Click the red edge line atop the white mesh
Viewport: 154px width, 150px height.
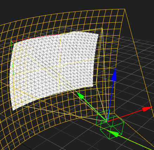[36, 37]
